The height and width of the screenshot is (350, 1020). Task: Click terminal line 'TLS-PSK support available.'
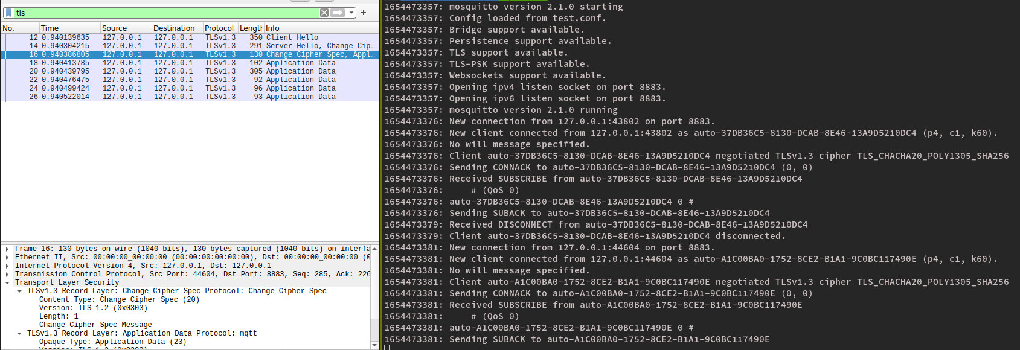tap(487, 64)
